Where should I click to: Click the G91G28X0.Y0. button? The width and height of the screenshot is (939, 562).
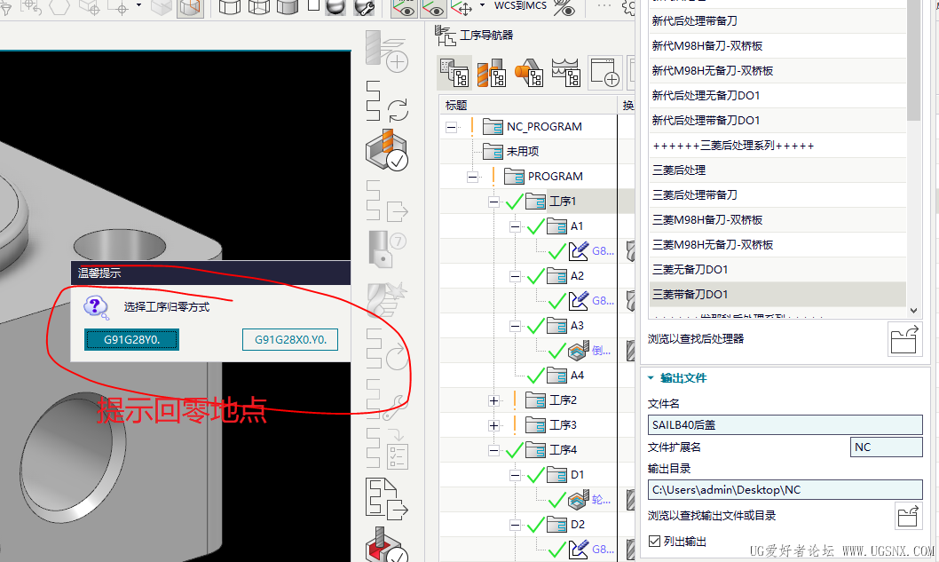pos(290,338)
